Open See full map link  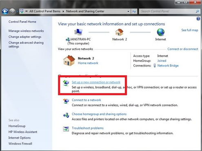(x=190, y=30)
